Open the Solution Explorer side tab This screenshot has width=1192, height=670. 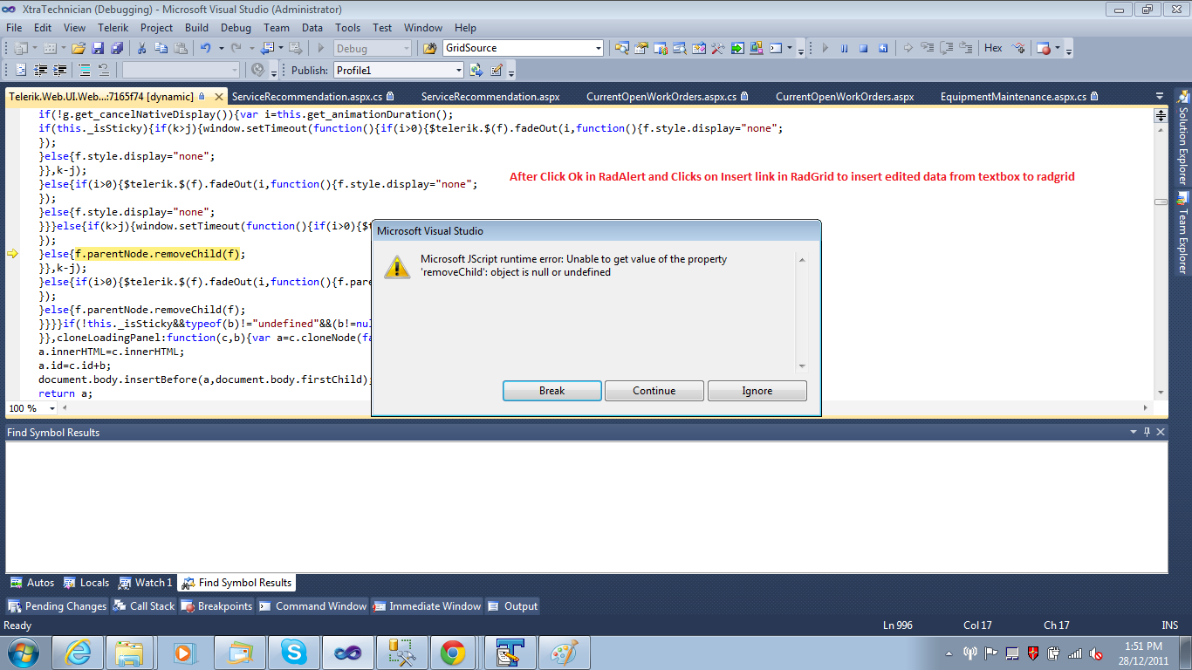coord(1182,136)
